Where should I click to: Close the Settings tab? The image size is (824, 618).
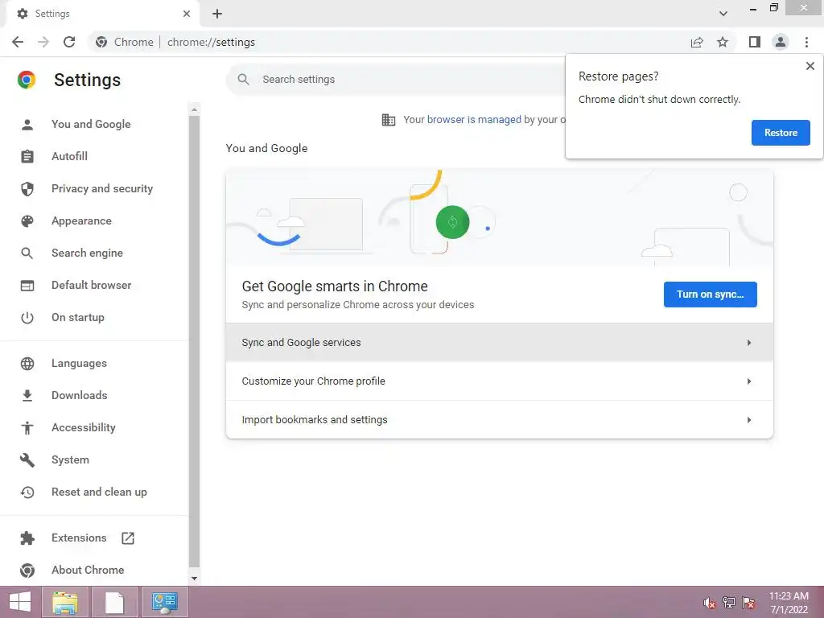[187, 14]
